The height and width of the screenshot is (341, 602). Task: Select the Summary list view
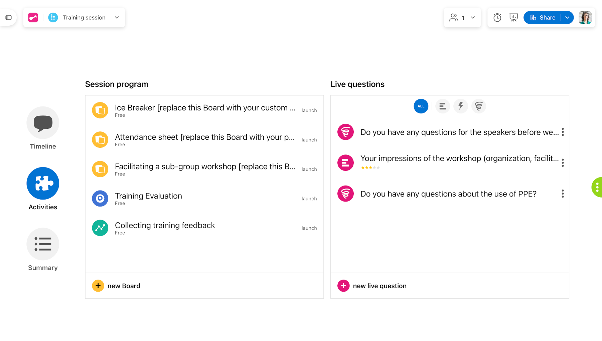(43, 244)
